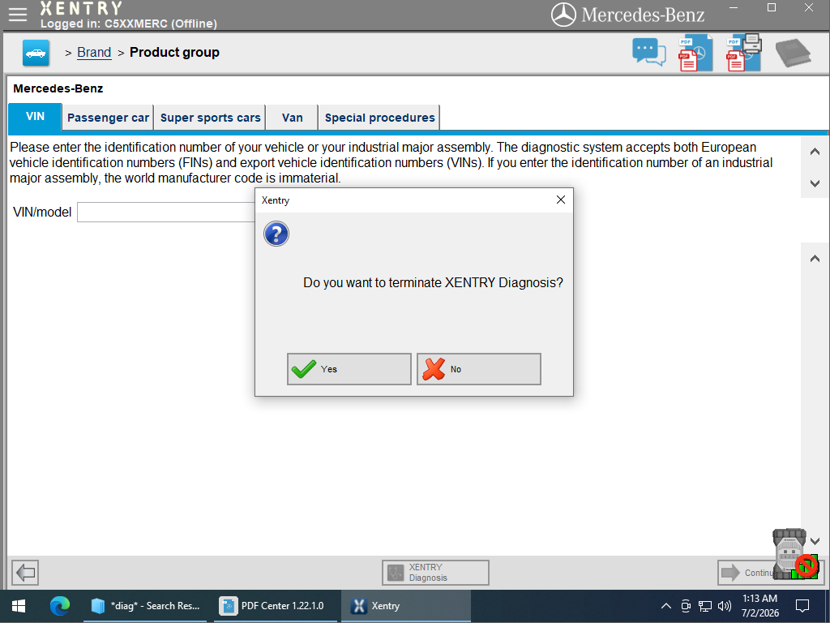This screenshot has height=623, width=830.
Task: Click the Xentry taskbar button
Action: pyautogui.click(x=405, y=606)
